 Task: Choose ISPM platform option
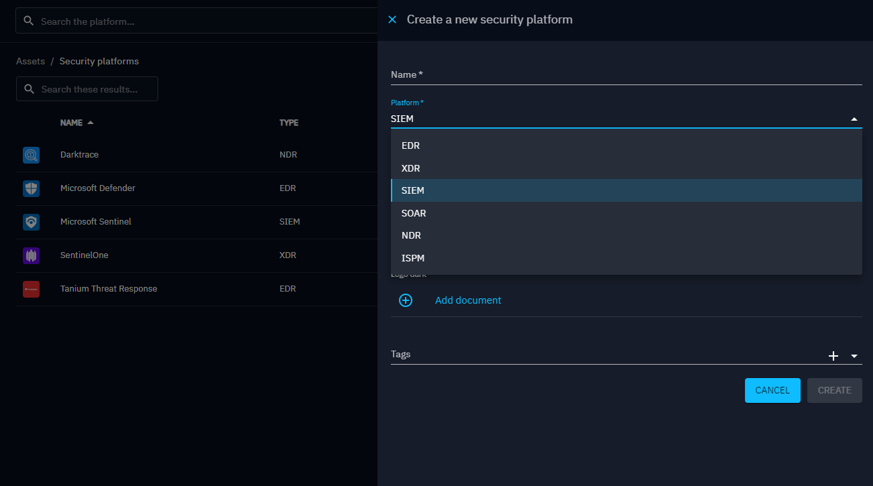coord(412,258)
